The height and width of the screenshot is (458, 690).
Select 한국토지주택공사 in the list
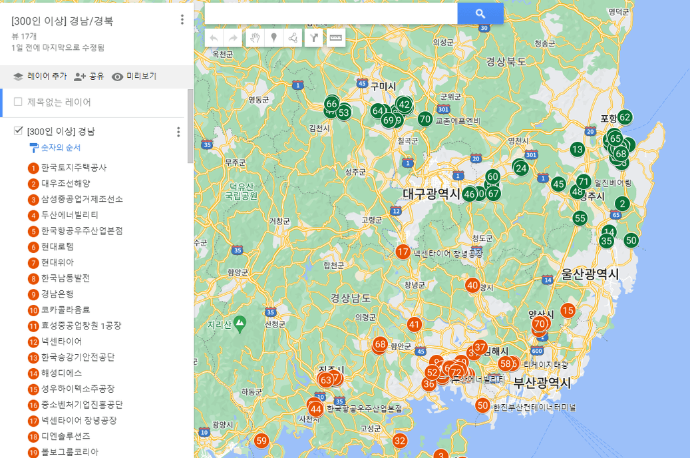click(x=74, y=167)
